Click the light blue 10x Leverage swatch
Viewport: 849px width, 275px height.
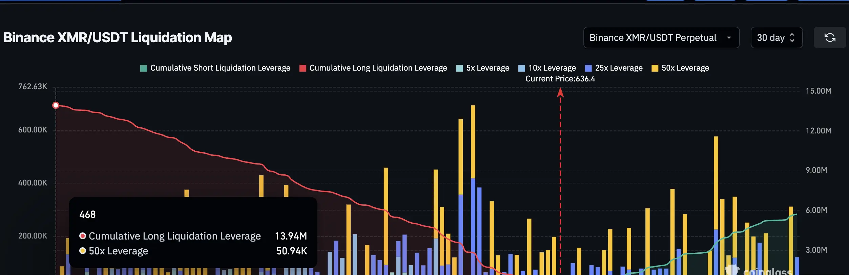(x=522, y=68)
